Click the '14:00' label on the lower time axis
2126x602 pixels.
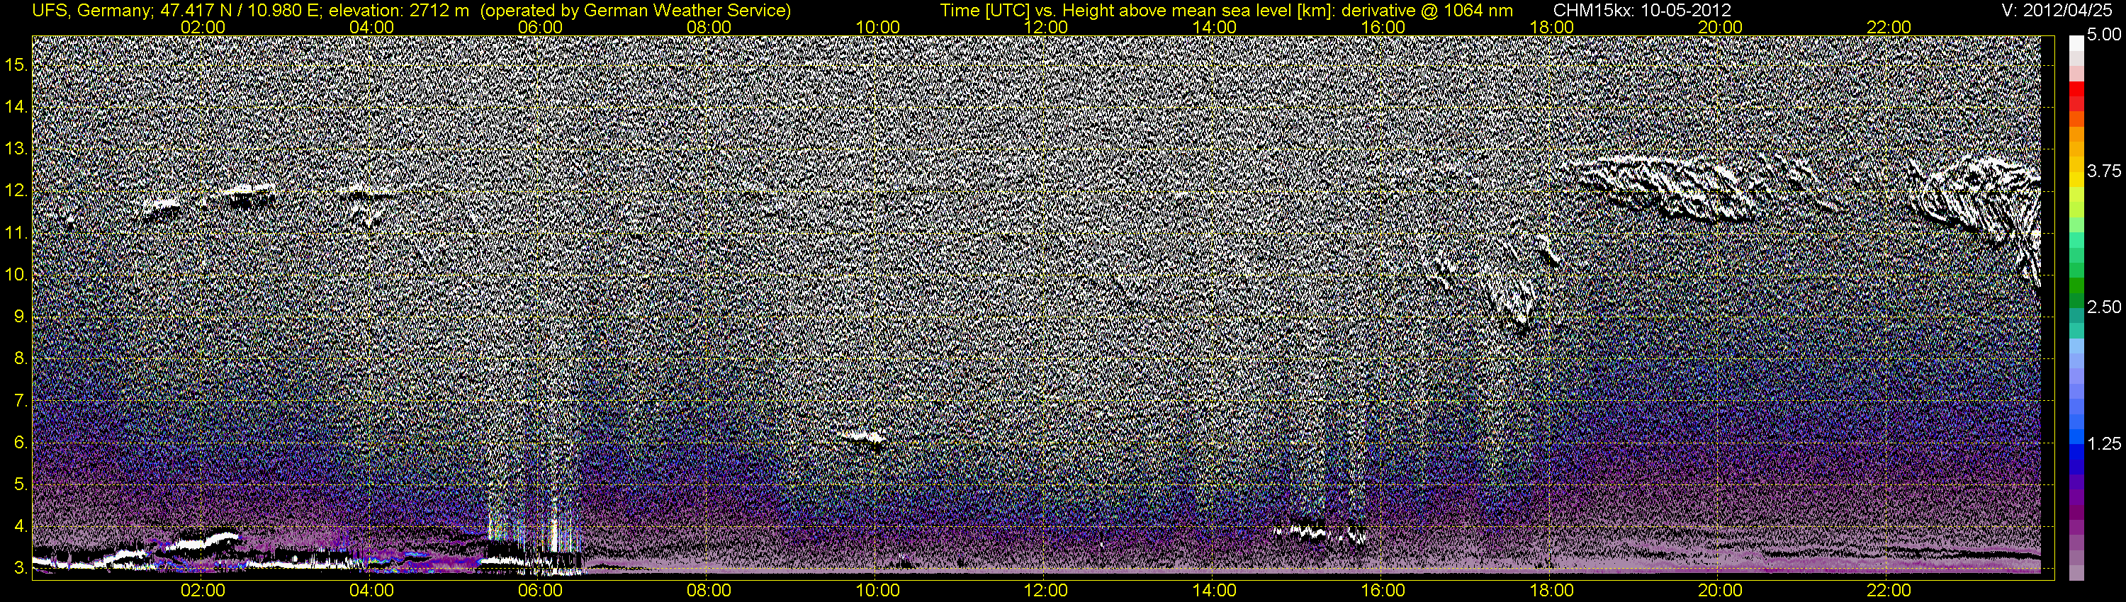(x=1215, y=591)
